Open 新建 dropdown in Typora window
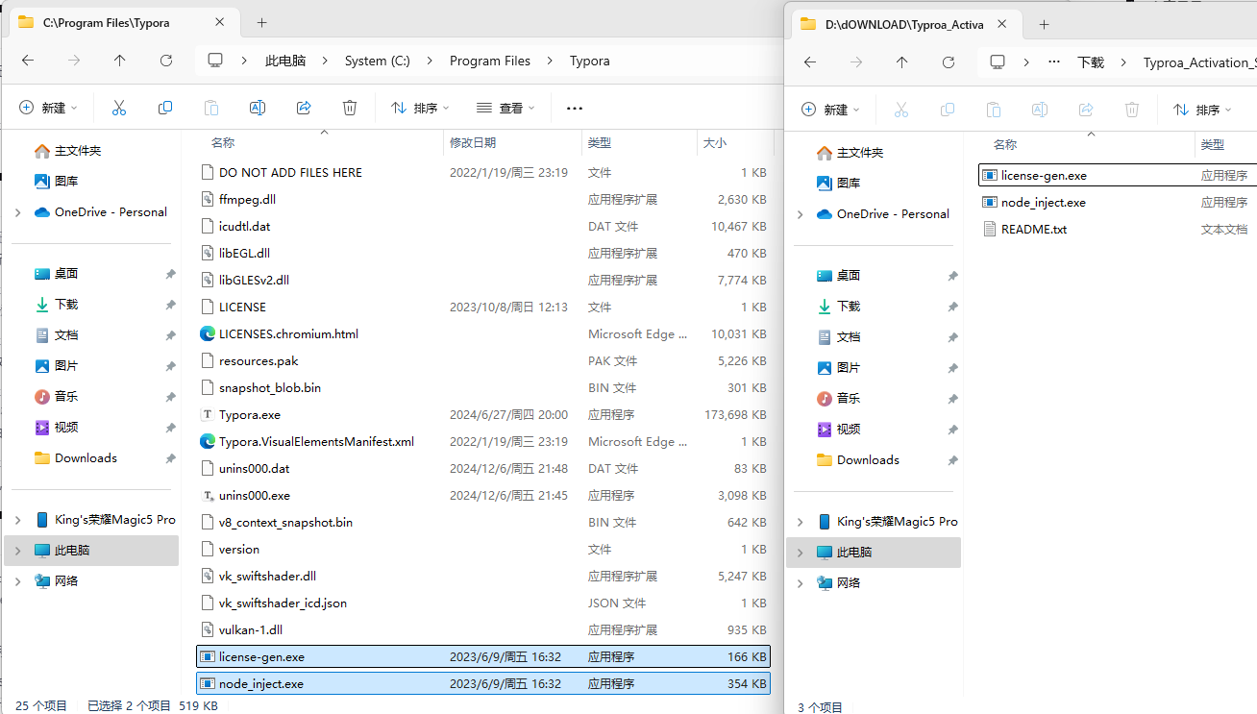The height and width of the screenshot is (714, 1257). click(48, 108)
